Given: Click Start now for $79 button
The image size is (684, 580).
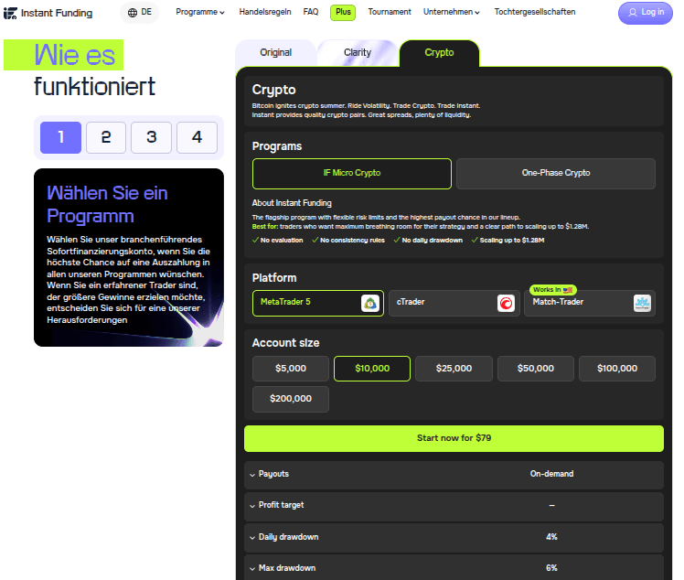Looking at the screenshot, I should point(454,438).
